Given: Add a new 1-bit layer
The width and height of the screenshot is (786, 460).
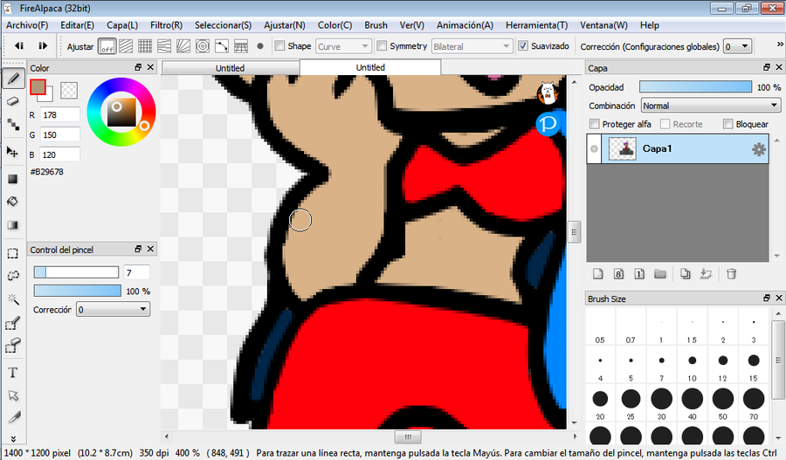Looking at the screenshot, I should 639,273.
